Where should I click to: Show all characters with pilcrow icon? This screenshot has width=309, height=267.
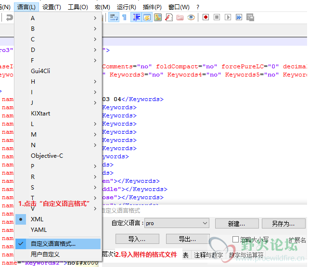pyautogui.click(x=125, y=17)
